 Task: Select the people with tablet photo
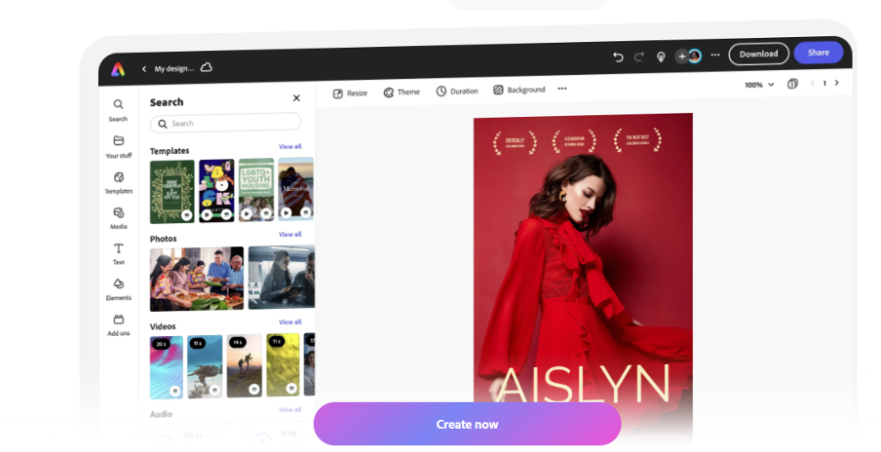tap(282, 277)
